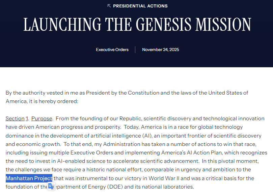Click the highlighted Manhattan Project text

click(x=29, y=178)
